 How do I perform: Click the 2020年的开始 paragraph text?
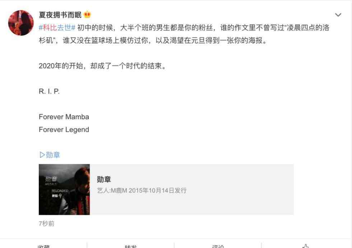(x=102, y=66)
